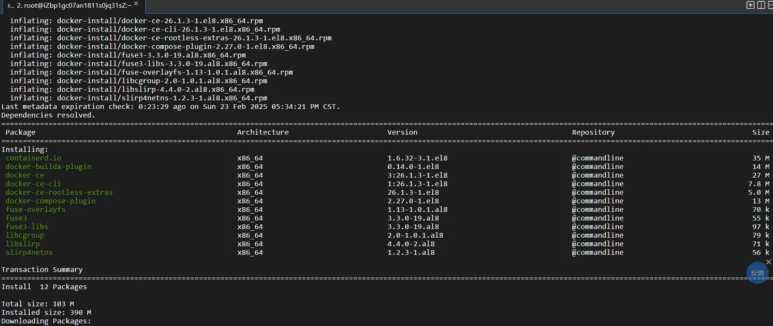Dismiss the 反馈 feedback bubble with its X
Viewport: 773px width, 326px height.
tap(769, 261)
